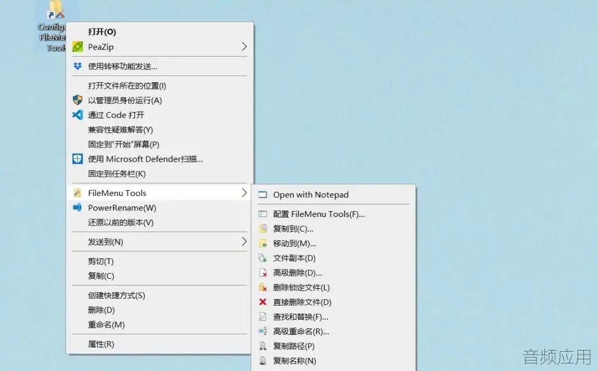Click the 配置 FileMenu Tools icon
This screenshot has height=371, width=598.
click(263, 214)
